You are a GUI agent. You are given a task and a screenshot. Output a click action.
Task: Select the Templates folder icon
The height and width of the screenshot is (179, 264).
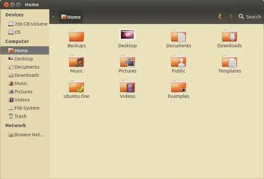tap(229, 61)
